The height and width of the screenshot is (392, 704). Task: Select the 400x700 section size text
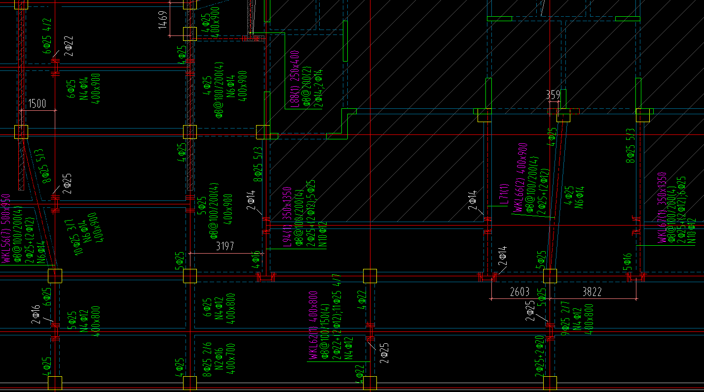tap(230, 359)
